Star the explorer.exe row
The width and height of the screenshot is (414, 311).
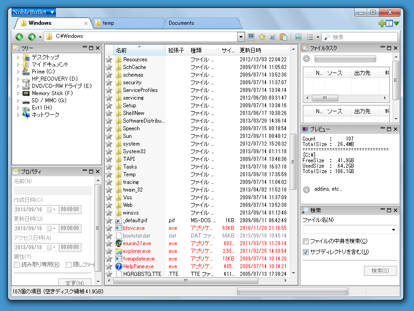pos(109,251)
